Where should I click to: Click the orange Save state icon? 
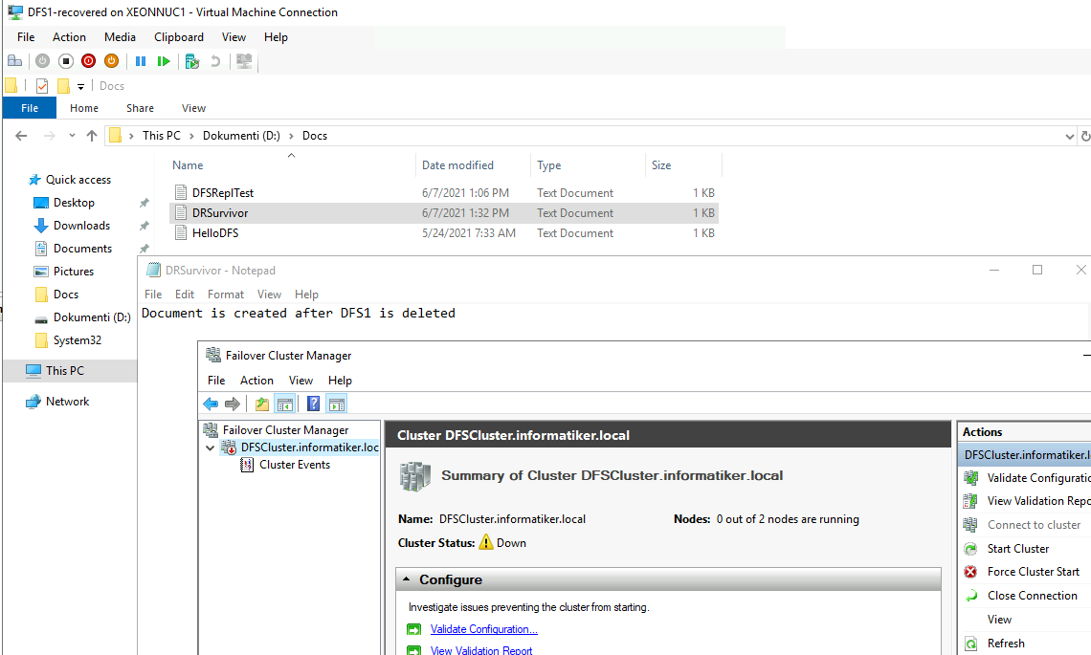(x=111, y=61)
